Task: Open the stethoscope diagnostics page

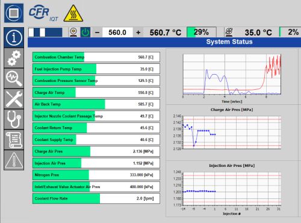Action: (x=14, y=119)
